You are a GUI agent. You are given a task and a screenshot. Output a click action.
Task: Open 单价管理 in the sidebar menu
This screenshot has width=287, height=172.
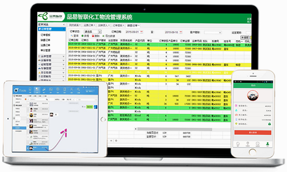pyautogui.click(x=45, y=50)
